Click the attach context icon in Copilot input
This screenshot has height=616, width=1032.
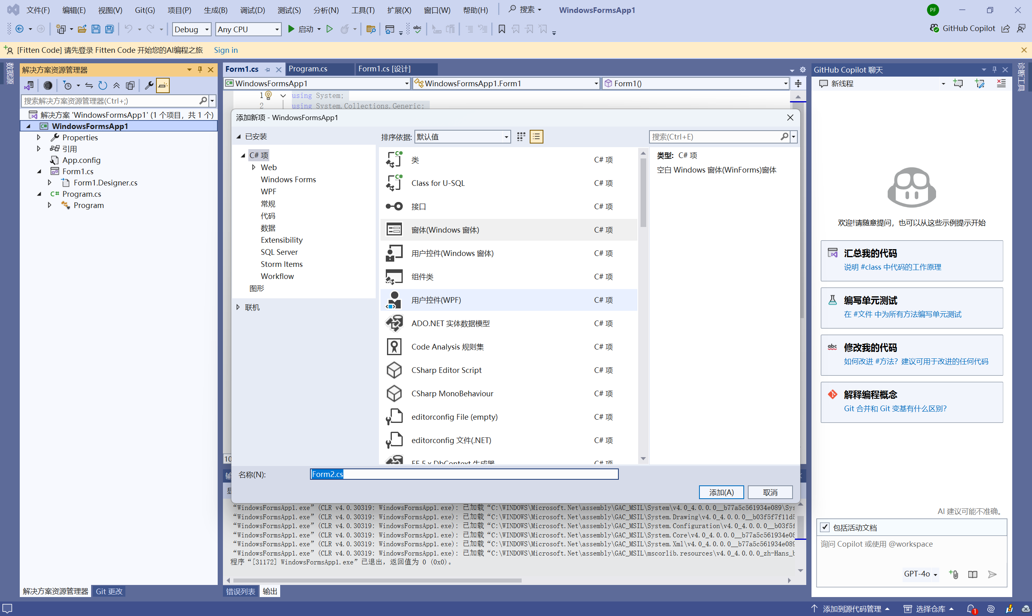(953, 574)
